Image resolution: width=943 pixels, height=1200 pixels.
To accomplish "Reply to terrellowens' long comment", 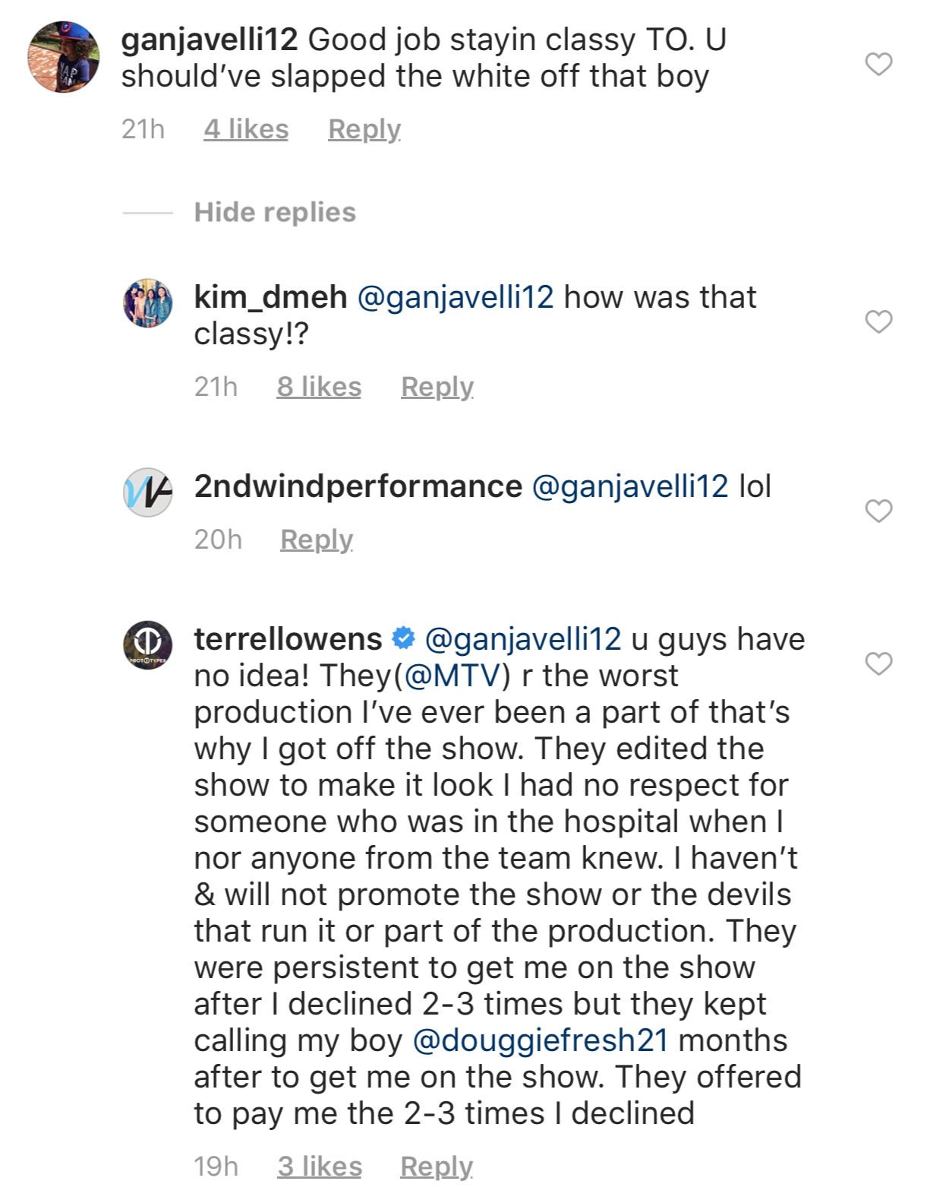I will pyautogui.click(x=437, y=1167).
